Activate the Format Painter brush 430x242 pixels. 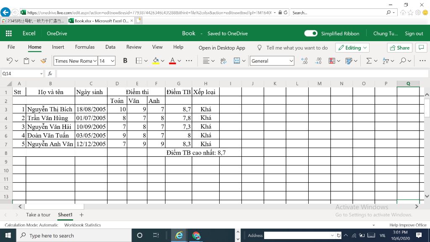pos(44,60)
